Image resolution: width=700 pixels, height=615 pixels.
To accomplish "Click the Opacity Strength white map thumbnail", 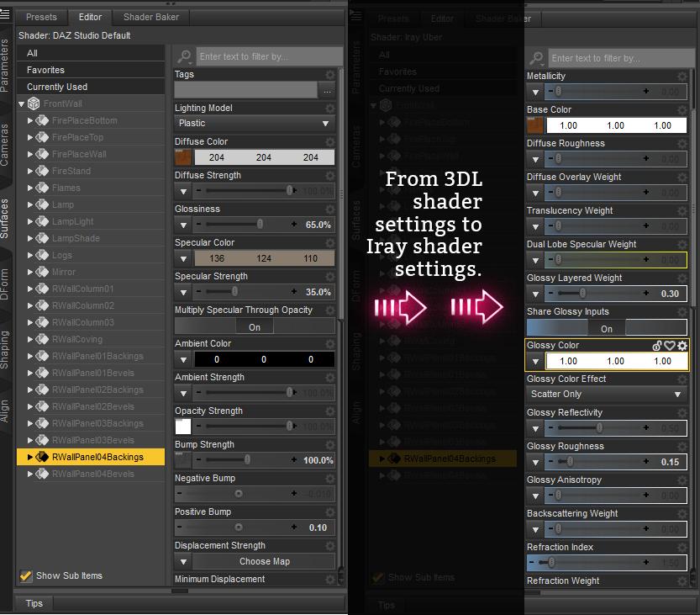I will point(183,427).
